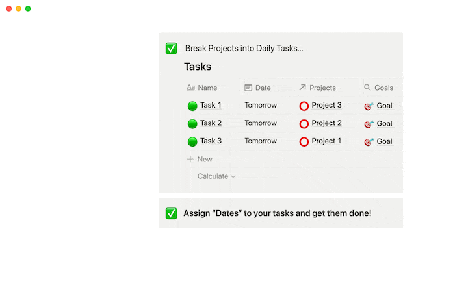Open the Project 2 relation link
Viewport: 455px width, 284px height.
[x=326, y=123]
